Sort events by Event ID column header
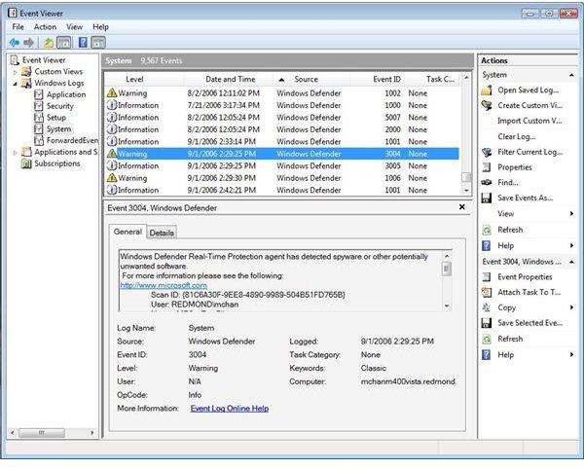 (386, 79)
